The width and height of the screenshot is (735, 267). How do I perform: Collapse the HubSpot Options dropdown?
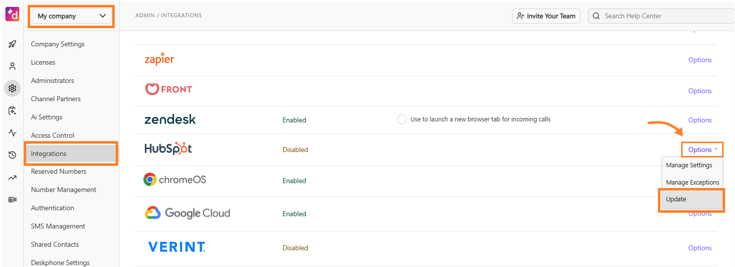(x=702, y=150)
